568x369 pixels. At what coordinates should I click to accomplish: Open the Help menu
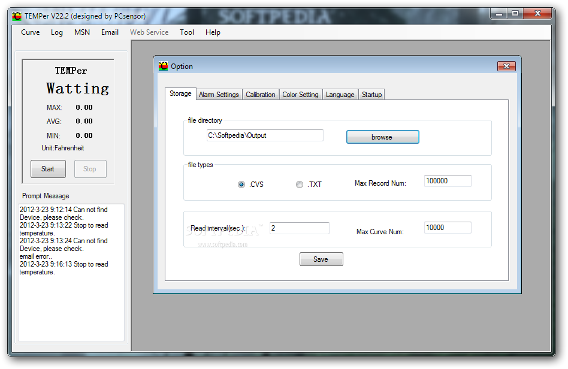click(213, 32)
